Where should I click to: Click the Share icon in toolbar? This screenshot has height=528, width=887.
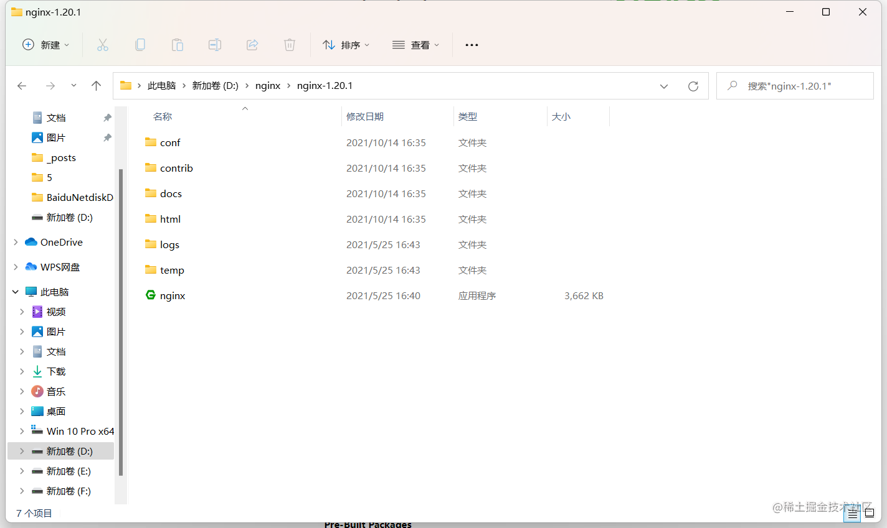[252, 45]
